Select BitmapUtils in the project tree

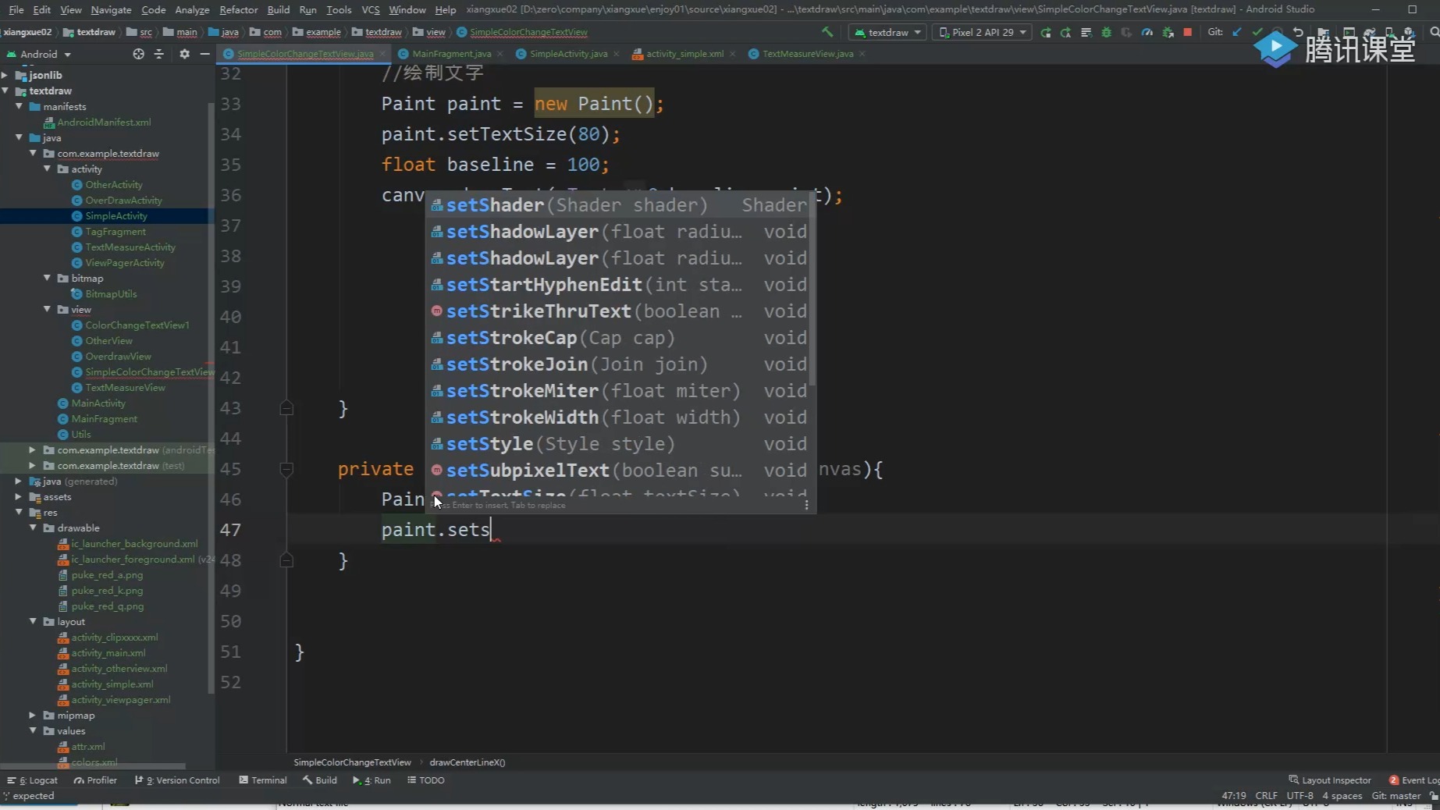110,293
